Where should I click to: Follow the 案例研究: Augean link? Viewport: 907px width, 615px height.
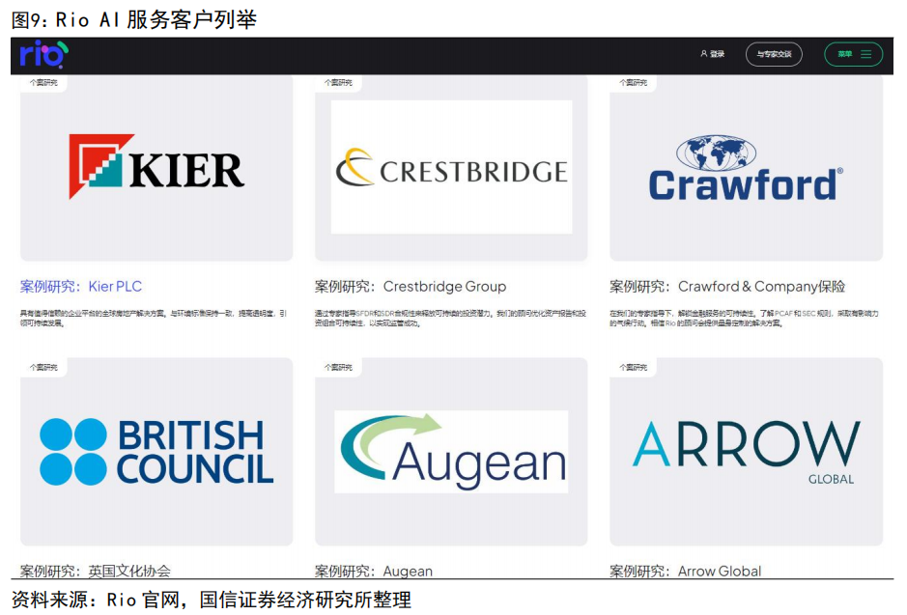374,572
